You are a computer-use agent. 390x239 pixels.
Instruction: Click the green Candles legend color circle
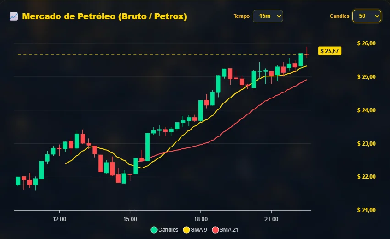pyautogui.click(x=154, y=230)
